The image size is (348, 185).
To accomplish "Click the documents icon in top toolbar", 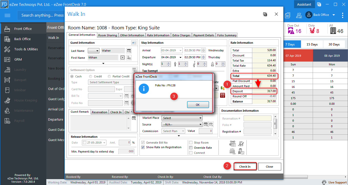I will click(x=288, y=15).
